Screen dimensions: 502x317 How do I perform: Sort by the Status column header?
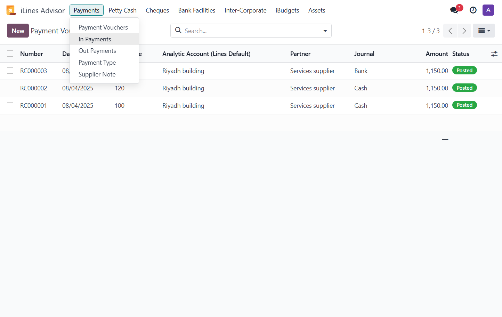click(x=461, y=54)
